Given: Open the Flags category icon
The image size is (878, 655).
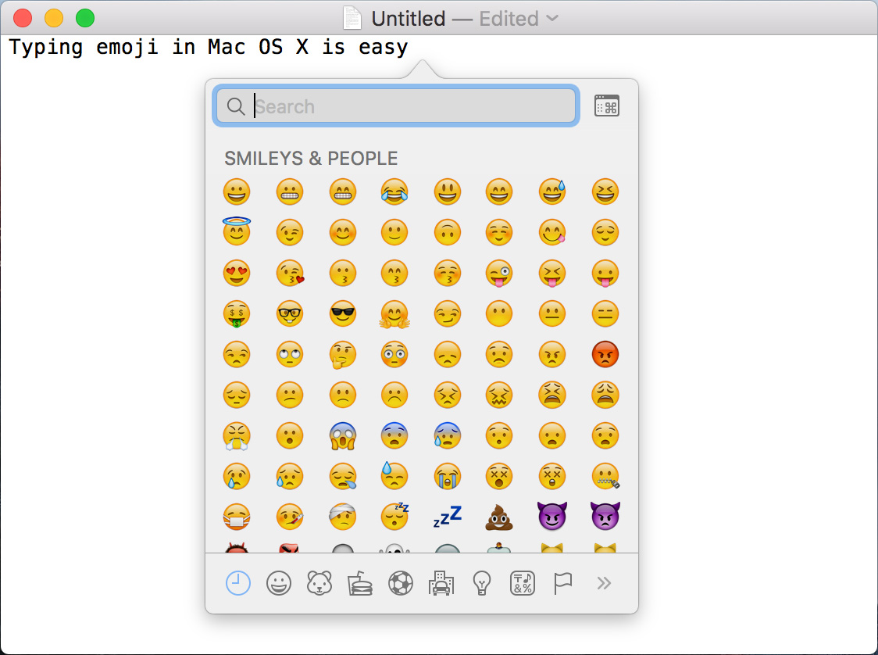Looking at the screenshot, I should (x=562, y=582).
